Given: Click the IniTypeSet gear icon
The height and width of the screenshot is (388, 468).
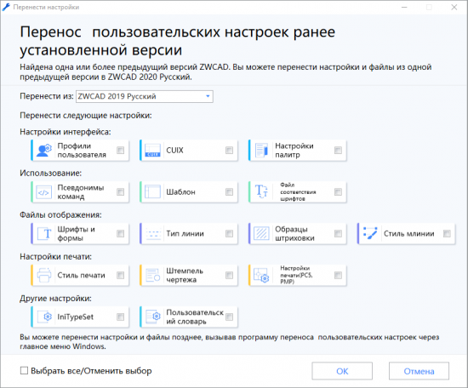Looking at the screenshot, I should point(44,317).
